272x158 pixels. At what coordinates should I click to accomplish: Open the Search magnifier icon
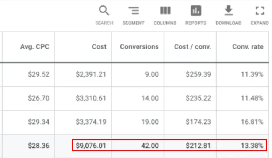(x=104, y=11)
